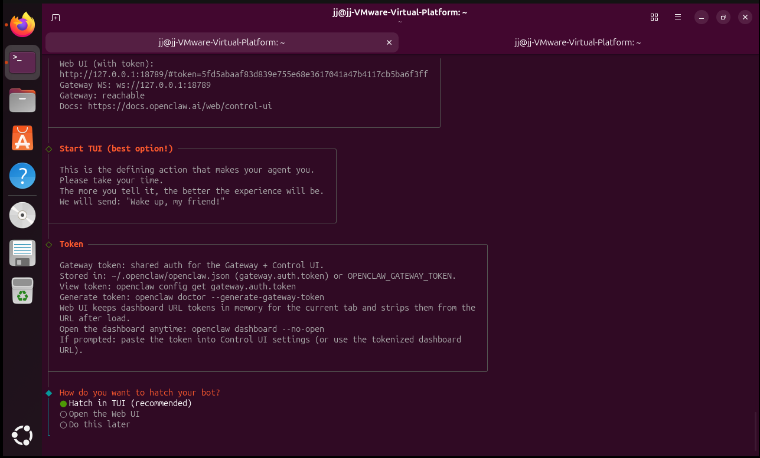Screen dimensions: 760x458
Task: Click the Terminal icon in dock
Action: click(22, 62)
